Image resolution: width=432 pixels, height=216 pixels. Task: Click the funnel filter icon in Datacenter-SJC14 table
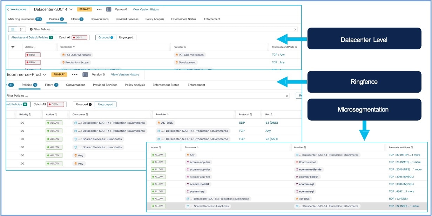pos(13,47)
